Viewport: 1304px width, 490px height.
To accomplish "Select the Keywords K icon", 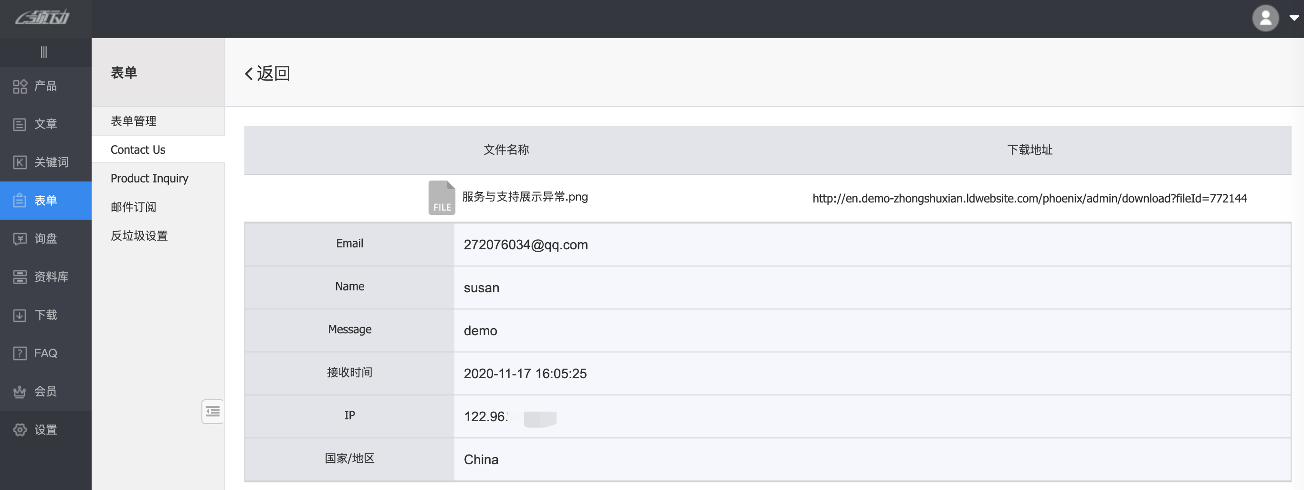I will coord(20,162).
